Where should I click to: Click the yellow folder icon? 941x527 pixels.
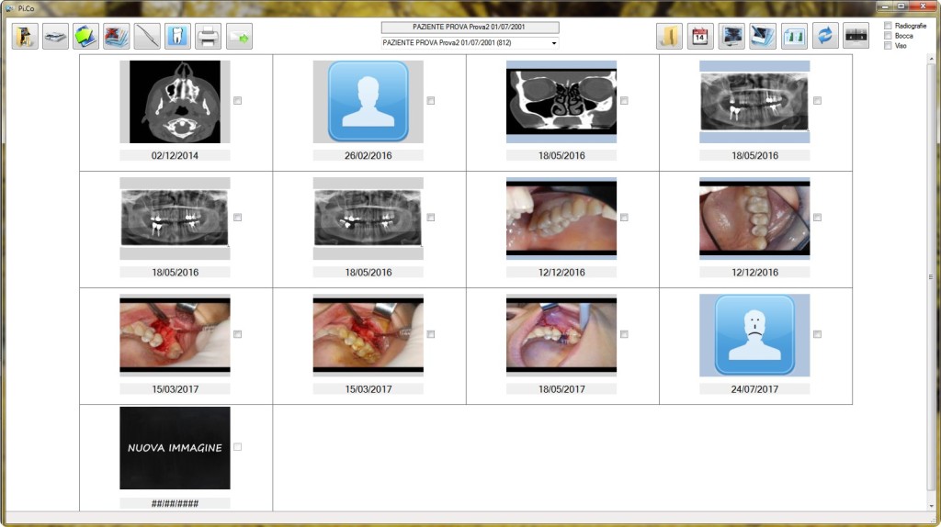tap(669, 37)
